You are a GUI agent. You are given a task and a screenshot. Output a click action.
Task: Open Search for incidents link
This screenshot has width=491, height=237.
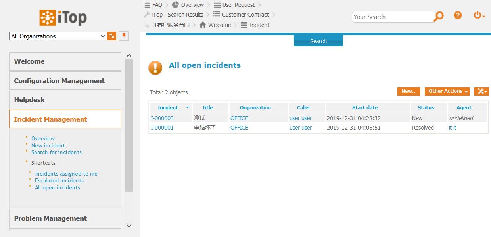coord(56,152)
